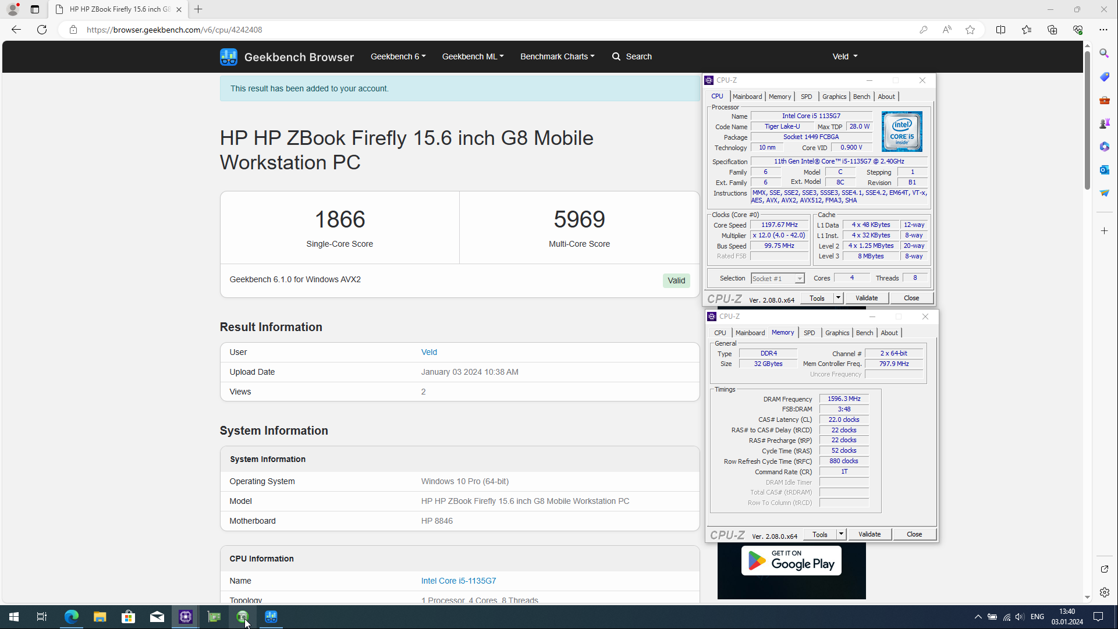Open Task View on taskbar
Image resolution: width=1118 pixels, height=629 pixels.
[x=42, y=617]
